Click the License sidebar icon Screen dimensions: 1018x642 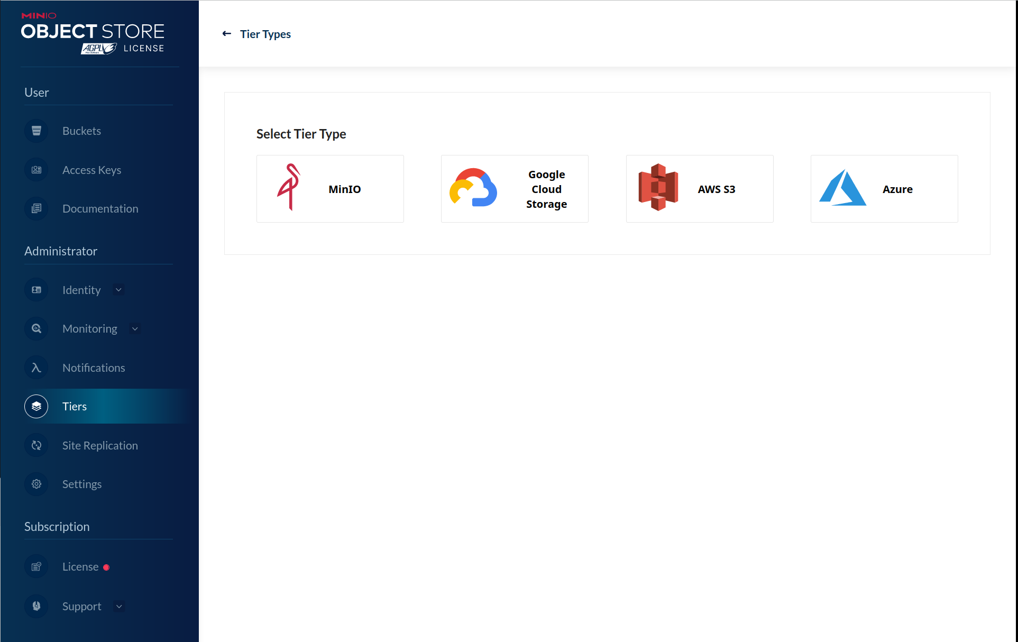coord(36,567)
